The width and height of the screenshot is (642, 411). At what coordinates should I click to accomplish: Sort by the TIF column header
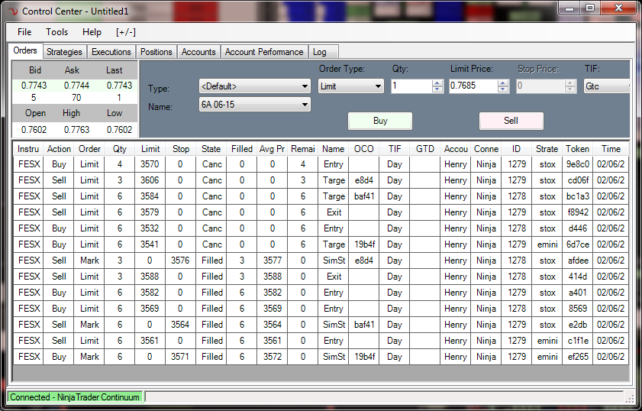tap(395, 149)
